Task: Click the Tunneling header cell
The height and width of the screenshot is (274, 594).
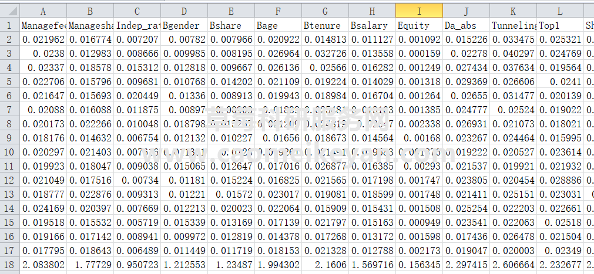Action: point(513,25)
